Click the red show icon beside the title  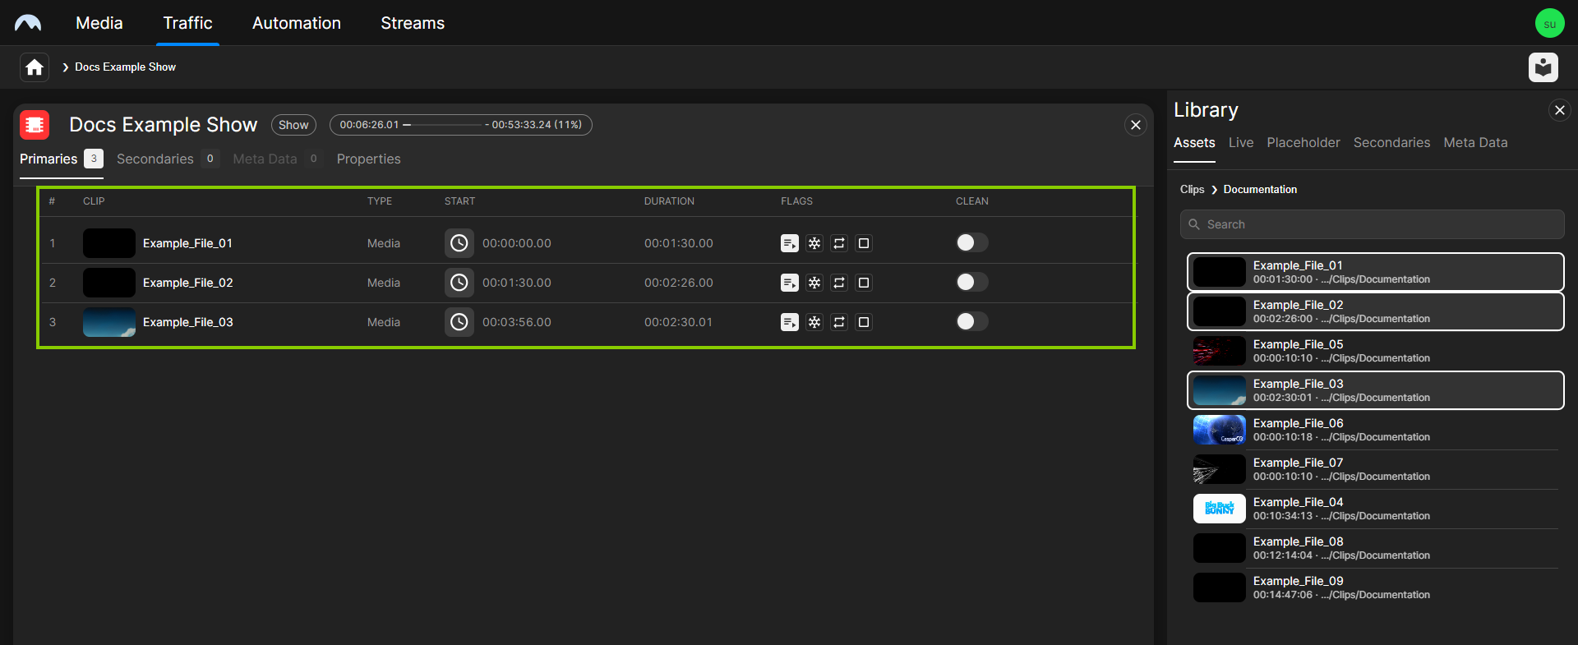point(35,125)
